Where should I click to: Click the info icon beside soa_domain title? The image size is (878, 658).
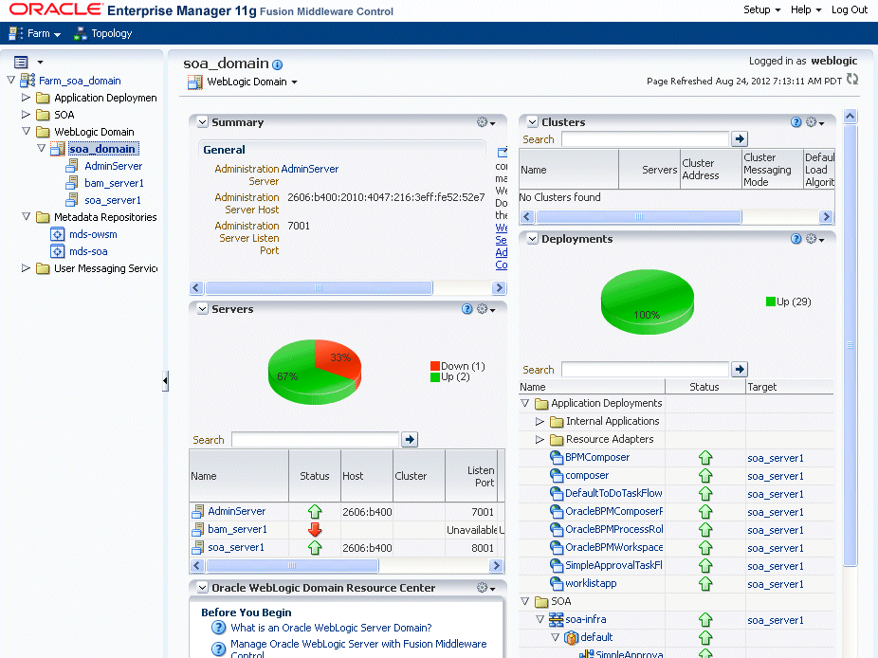(277, 65)
